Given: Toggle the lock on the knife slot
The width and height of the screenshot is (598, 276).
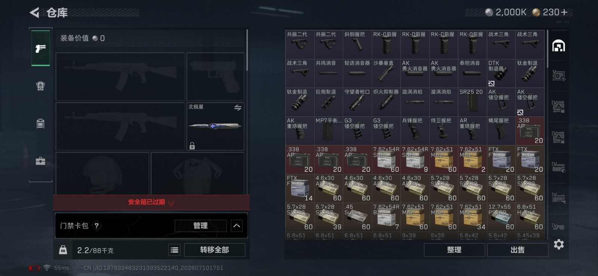Looking at the screenshot, I should (x=192, y=146).
